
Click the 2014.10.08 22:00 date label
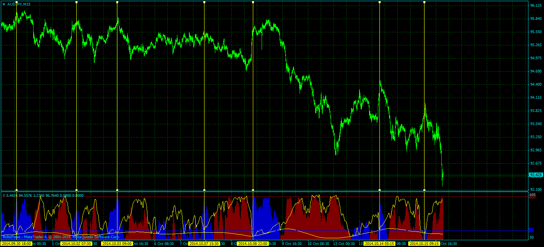point(253,243)
